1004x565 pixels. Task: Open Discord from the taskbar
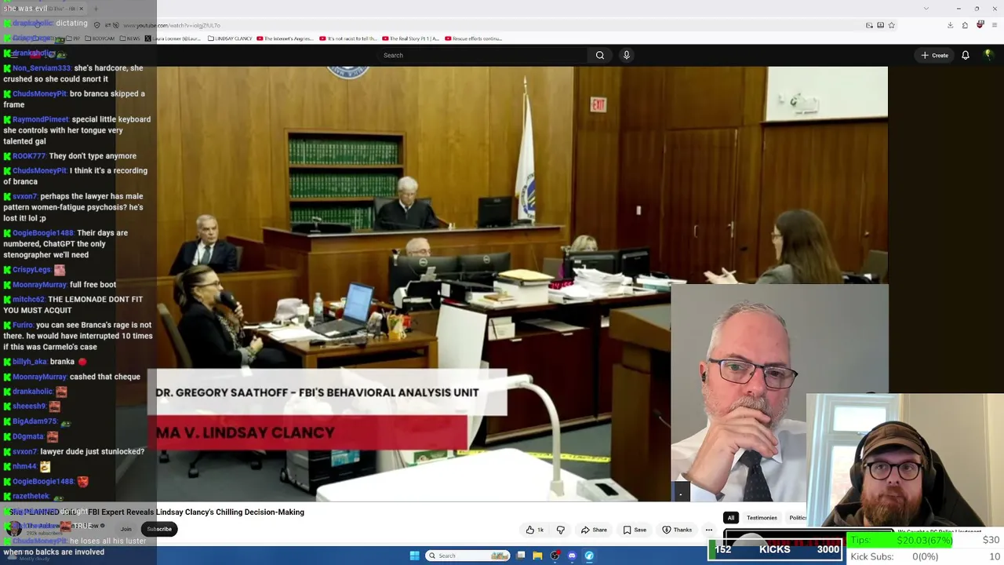[572, 556]
